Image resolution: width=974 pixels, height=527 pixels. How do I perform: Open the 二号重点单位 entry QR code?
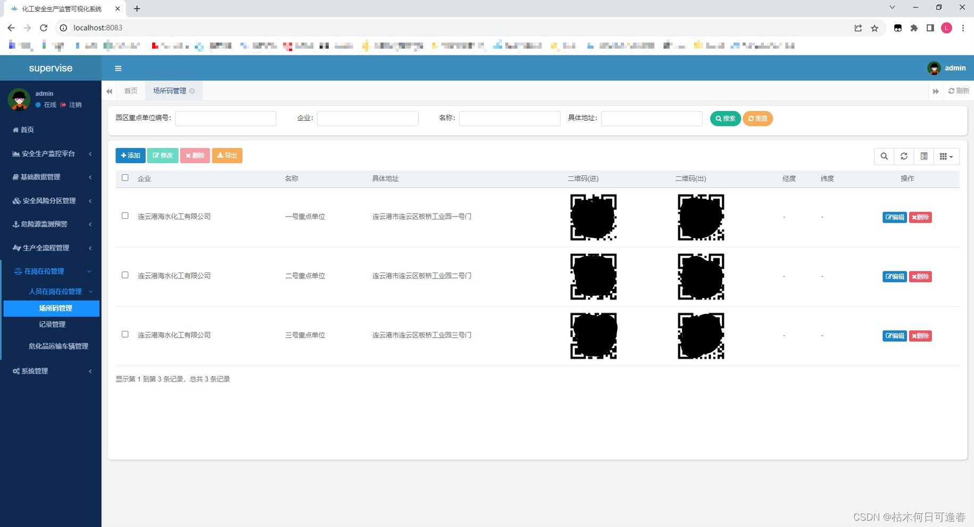(x=593, y=276)
